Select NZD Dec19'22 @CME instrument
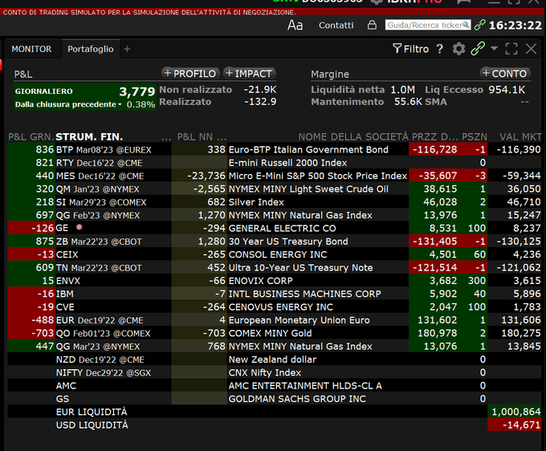 click(100, 360)
